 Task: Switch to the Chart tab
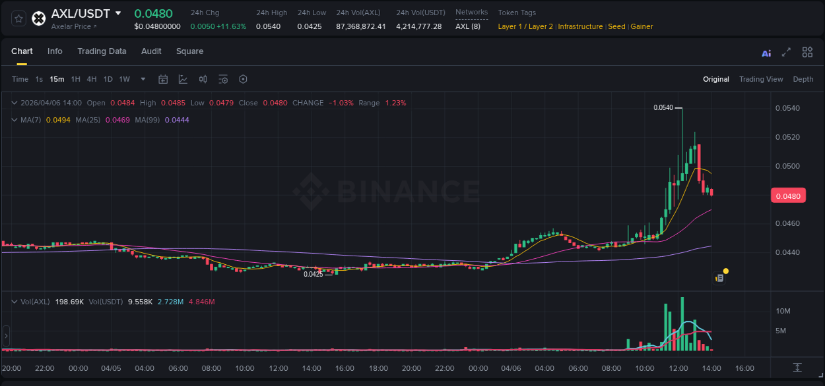click(x=22, y=51)
